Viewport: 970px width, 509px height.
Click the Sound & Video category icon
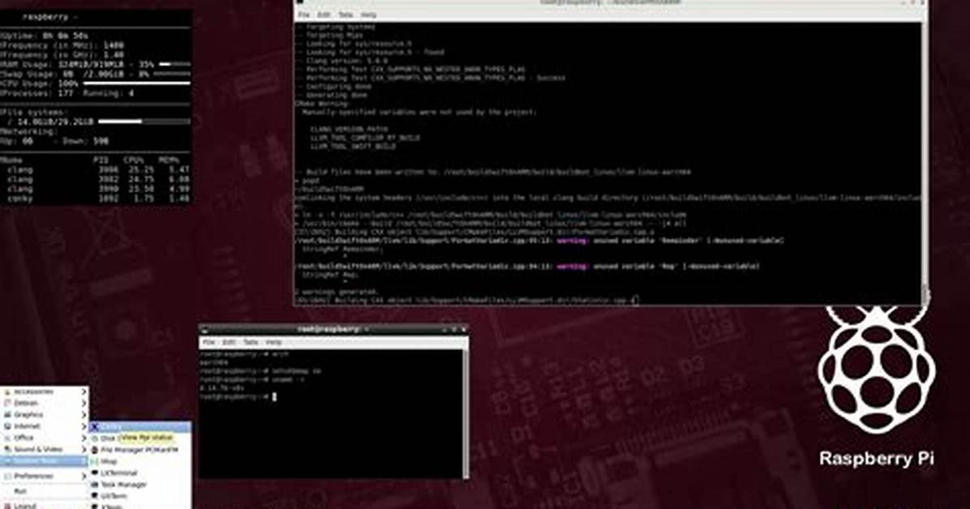(x=7, y=450)
